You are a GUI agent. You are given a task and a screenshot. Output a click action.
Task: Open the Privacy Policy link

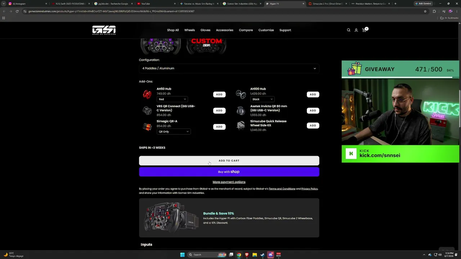click(x=309, y=189)
